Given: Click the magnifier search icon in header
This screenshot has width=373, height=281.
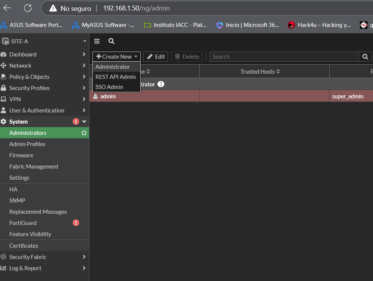Looking at the screenshot, I should (111, 41).
